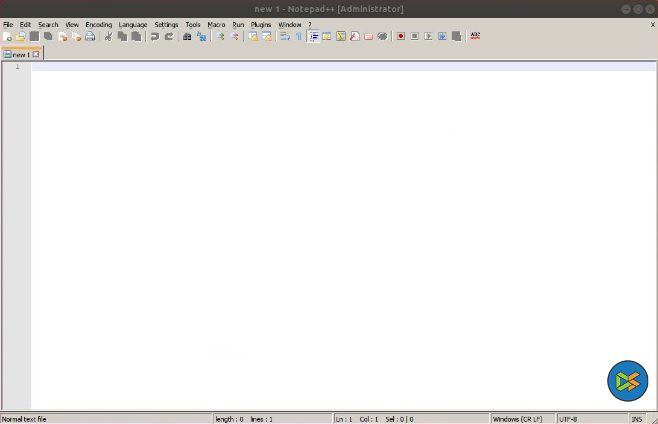Image resolution: width=658 pixels, height=424 pixels.
Task: Start macro recording with the red dot
Action: coord(400,36)
